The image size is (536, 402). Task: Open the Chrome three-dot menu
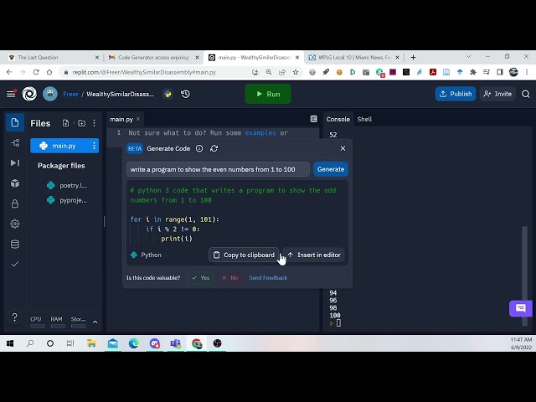click(x=527, y=72)
